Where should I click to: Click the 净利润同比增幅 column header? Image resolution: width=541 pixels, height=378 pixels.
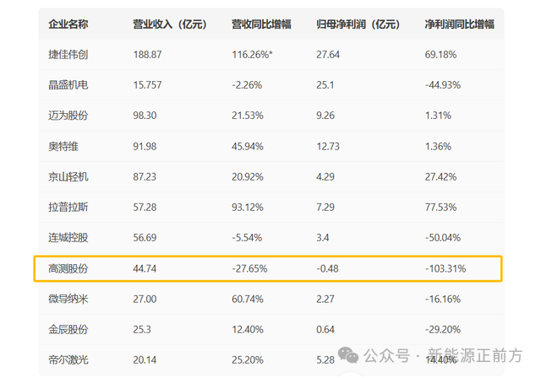(x=459, y=24)
